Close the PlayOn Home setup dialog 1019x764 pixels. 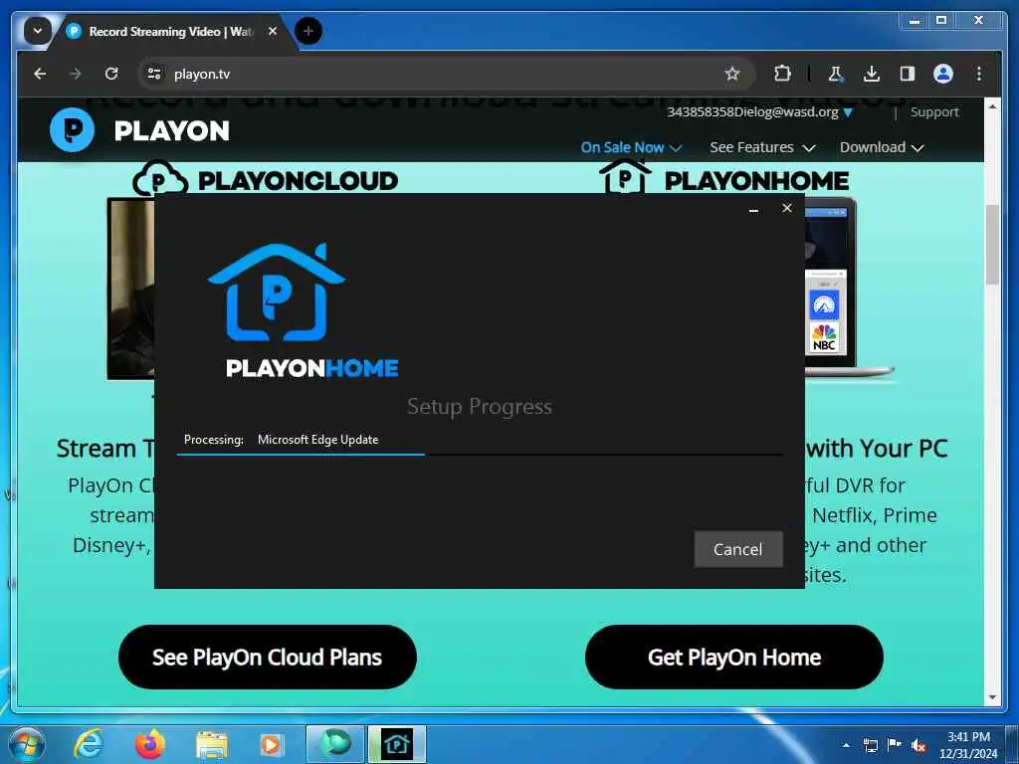tap(787, 208)
